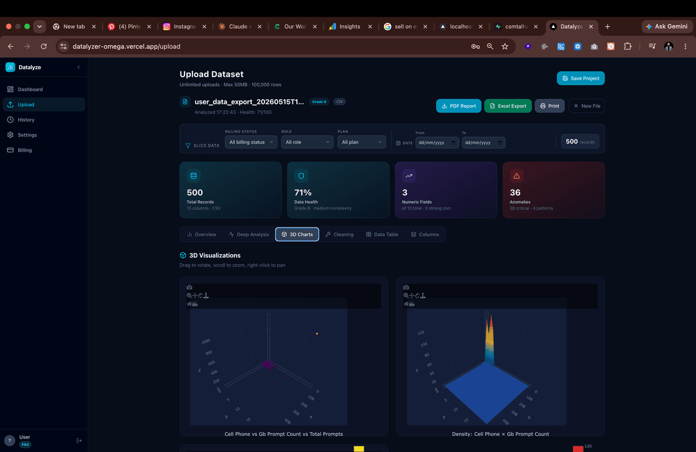Go back with the browser back arrow
Image resolution: width=696 pixels, height=452 pixels.
(10, 46)
